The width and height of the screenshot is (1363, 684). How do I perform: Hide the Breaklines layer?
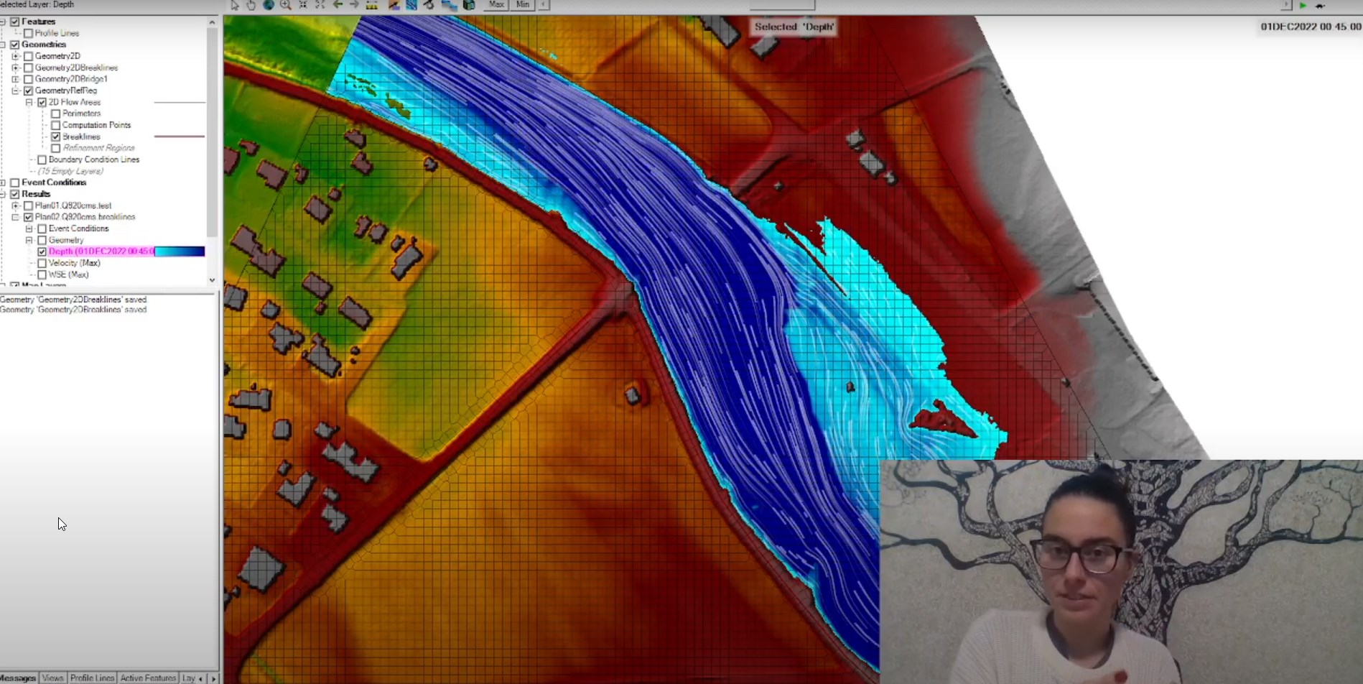click(55, 137)
